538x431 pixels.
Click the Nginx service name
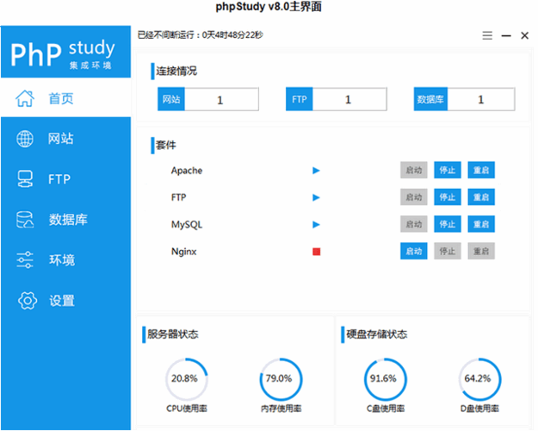pyautogui.click(x=184, y=252)
